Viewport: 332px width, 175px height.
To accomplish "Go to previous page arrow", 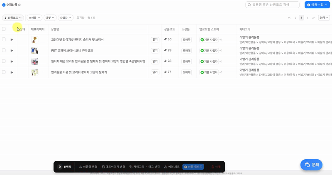I will tap(295, 18).
